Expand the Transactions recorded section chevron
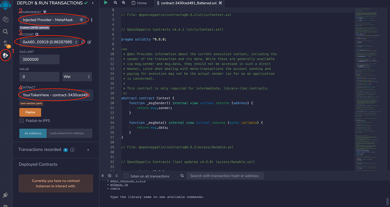The width and height of the screenshot is (390, 207). click(88, 150)
